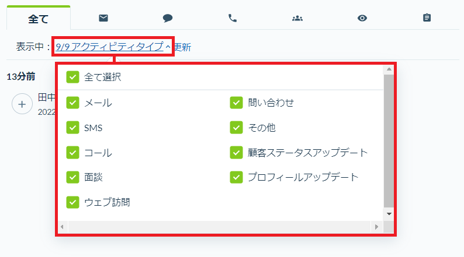The width and height of the screenshot is (464, 257).
Task: Uncheck the 全て選択 checkbox
Action: pos(72,77)
